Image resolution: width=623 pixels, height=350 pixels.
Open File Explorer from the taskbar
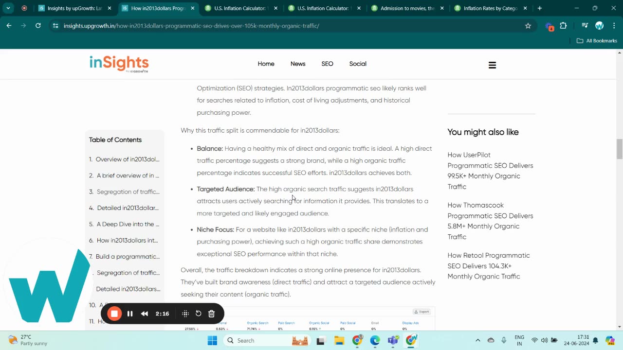pos(339,340)
